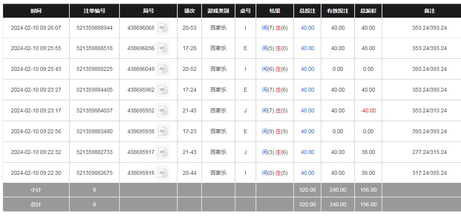Click blue 40.00 in order 521359888225 row
461x219 pixels.
coord(307,69)
